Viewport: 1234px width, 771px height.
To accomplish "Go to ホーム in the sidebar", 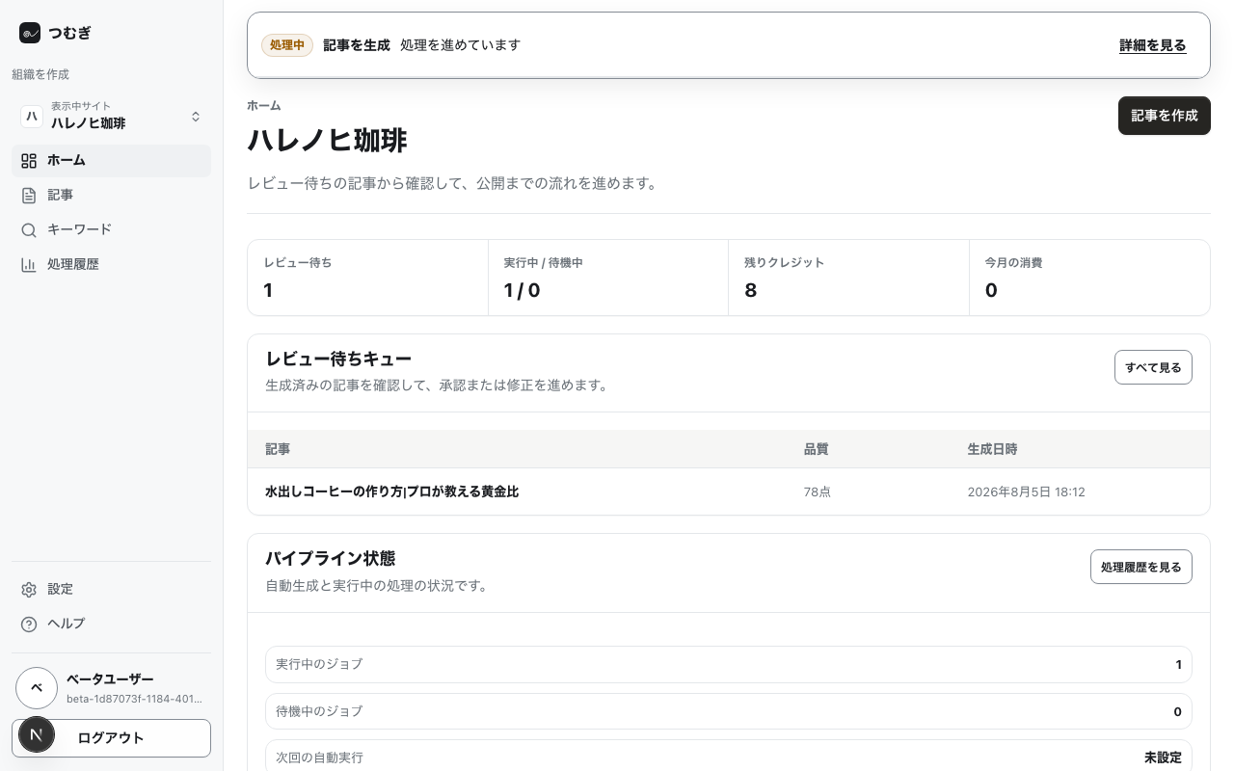I will (111, 161).
